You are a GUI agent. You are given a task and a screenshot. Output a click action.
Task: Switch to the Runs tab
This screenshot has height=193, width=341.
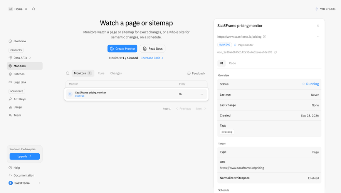(101, 73)
